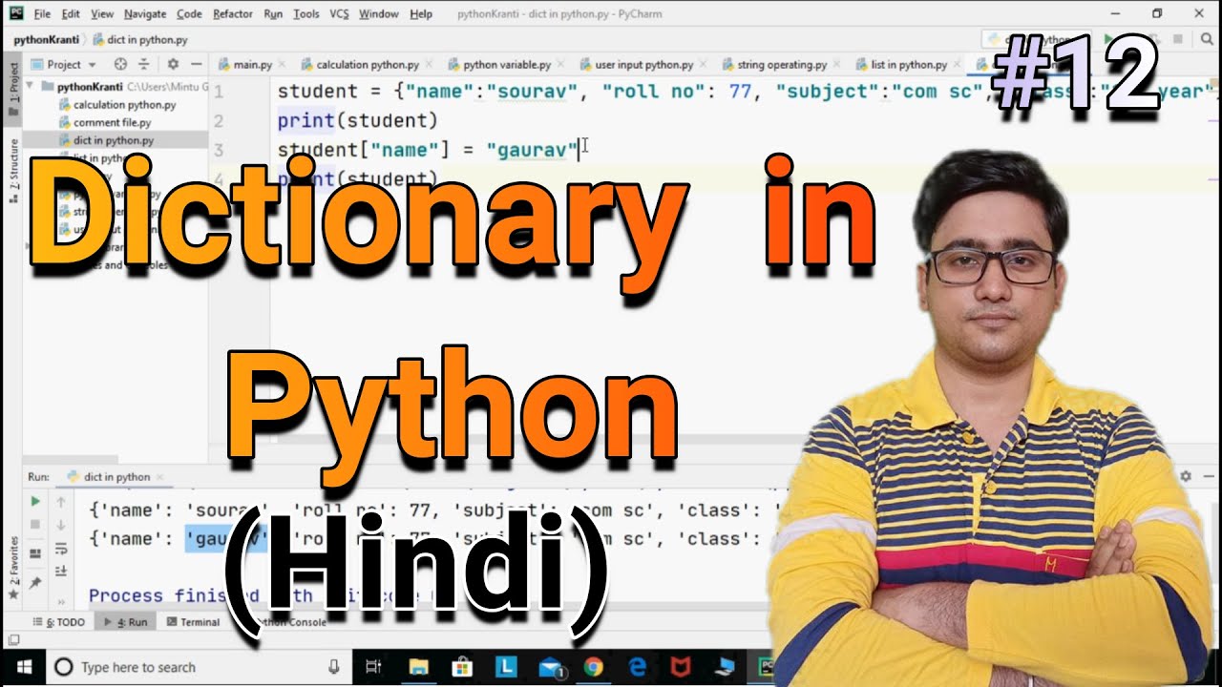The width and height of the screenshot is (1222, 687).
Task: Open Google Chrome from the taskbar
Action: coord(594,667)
